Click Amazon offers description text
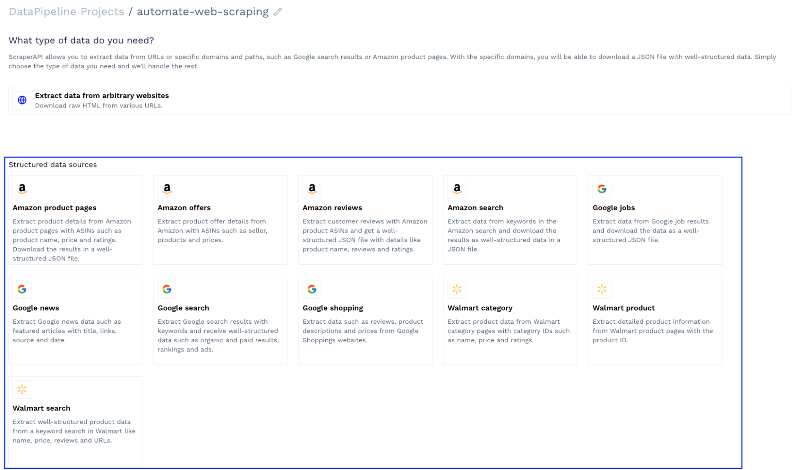The width and height of the screenshot is (796, 470). pos(212,231)
